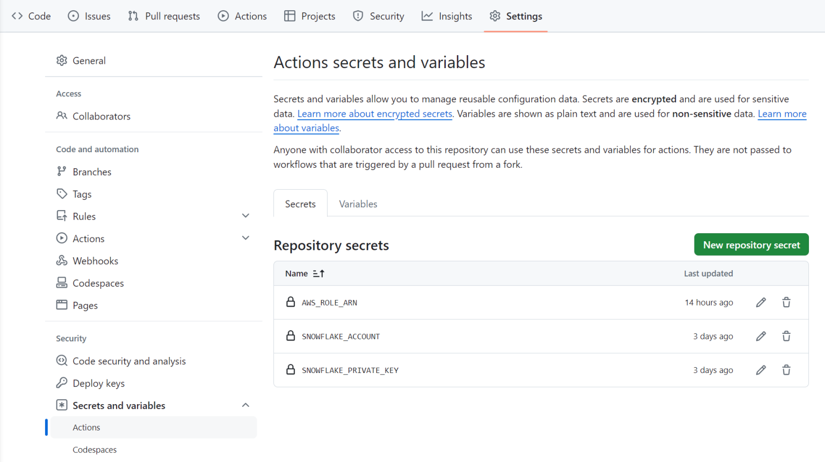Click the lock icon beside AWS_ROLE_ARN
825x462 pixels.
pyautogui.click(x=291, y=302)
